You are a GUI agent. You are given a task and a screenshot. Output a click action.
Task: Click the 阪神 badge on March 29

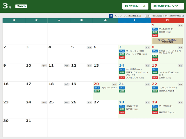155,109
